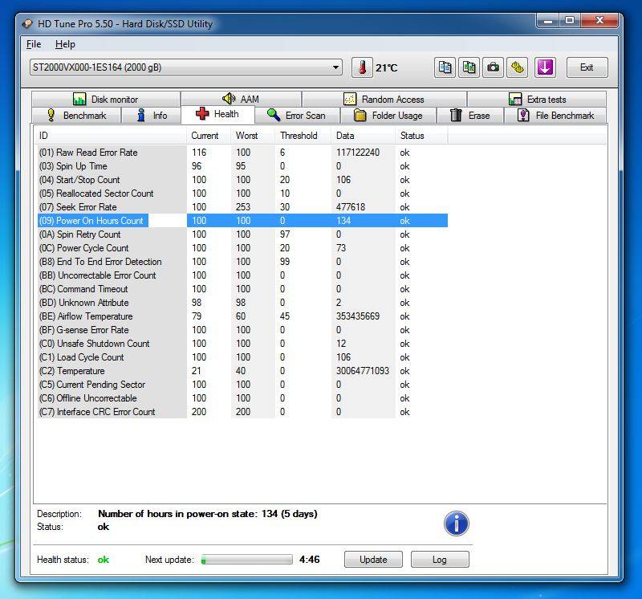Switch to the Erase tab
Screen dimensions: 642x599
click(470, 115)
